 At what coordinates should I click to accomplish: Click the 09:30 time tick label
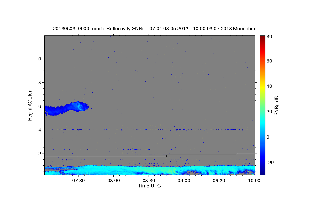click(219, 181)
